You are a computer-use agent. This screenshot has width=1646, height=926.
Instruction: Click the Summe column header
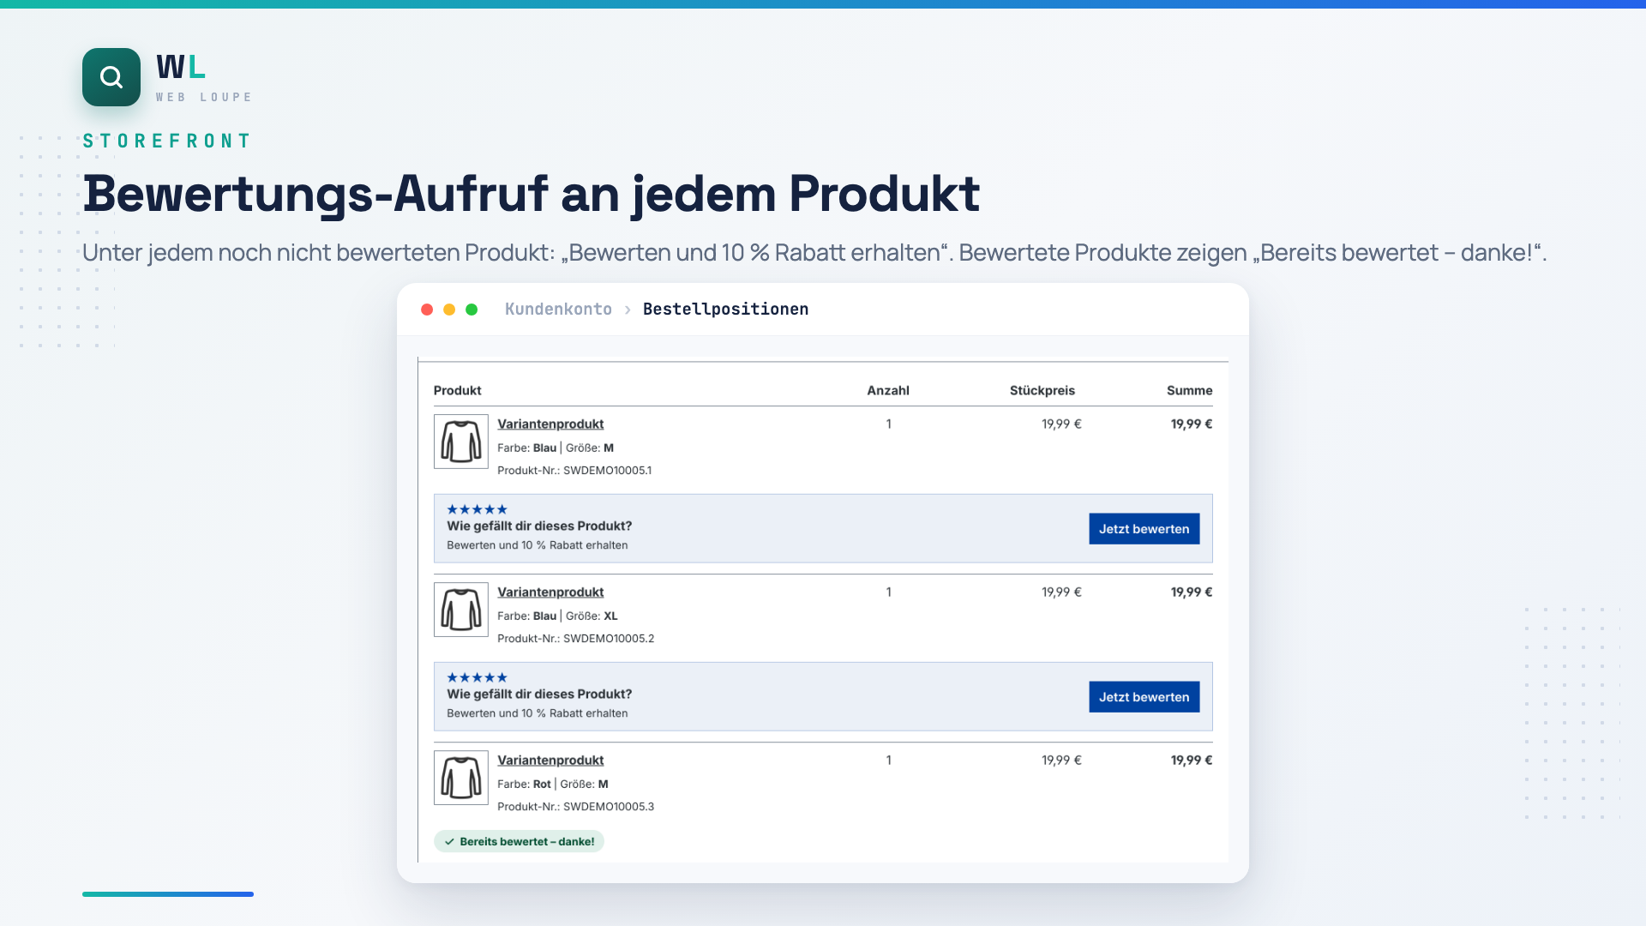[x=1189, y=390]
